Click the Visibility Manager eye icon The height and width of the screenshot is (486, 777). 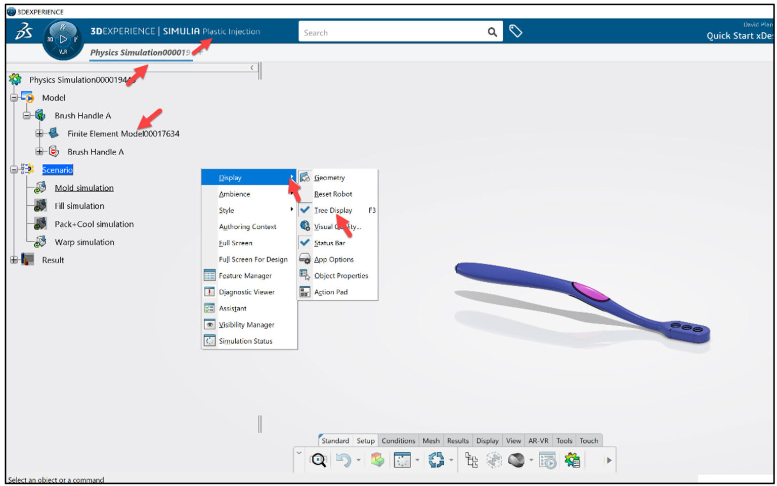[x=209, y=324]
